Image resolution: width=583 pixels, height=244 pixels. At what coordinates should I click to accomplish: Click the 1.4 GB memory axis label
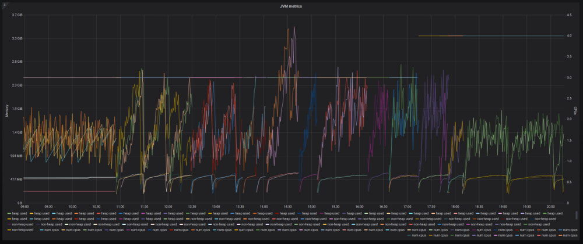pos(17,132)
